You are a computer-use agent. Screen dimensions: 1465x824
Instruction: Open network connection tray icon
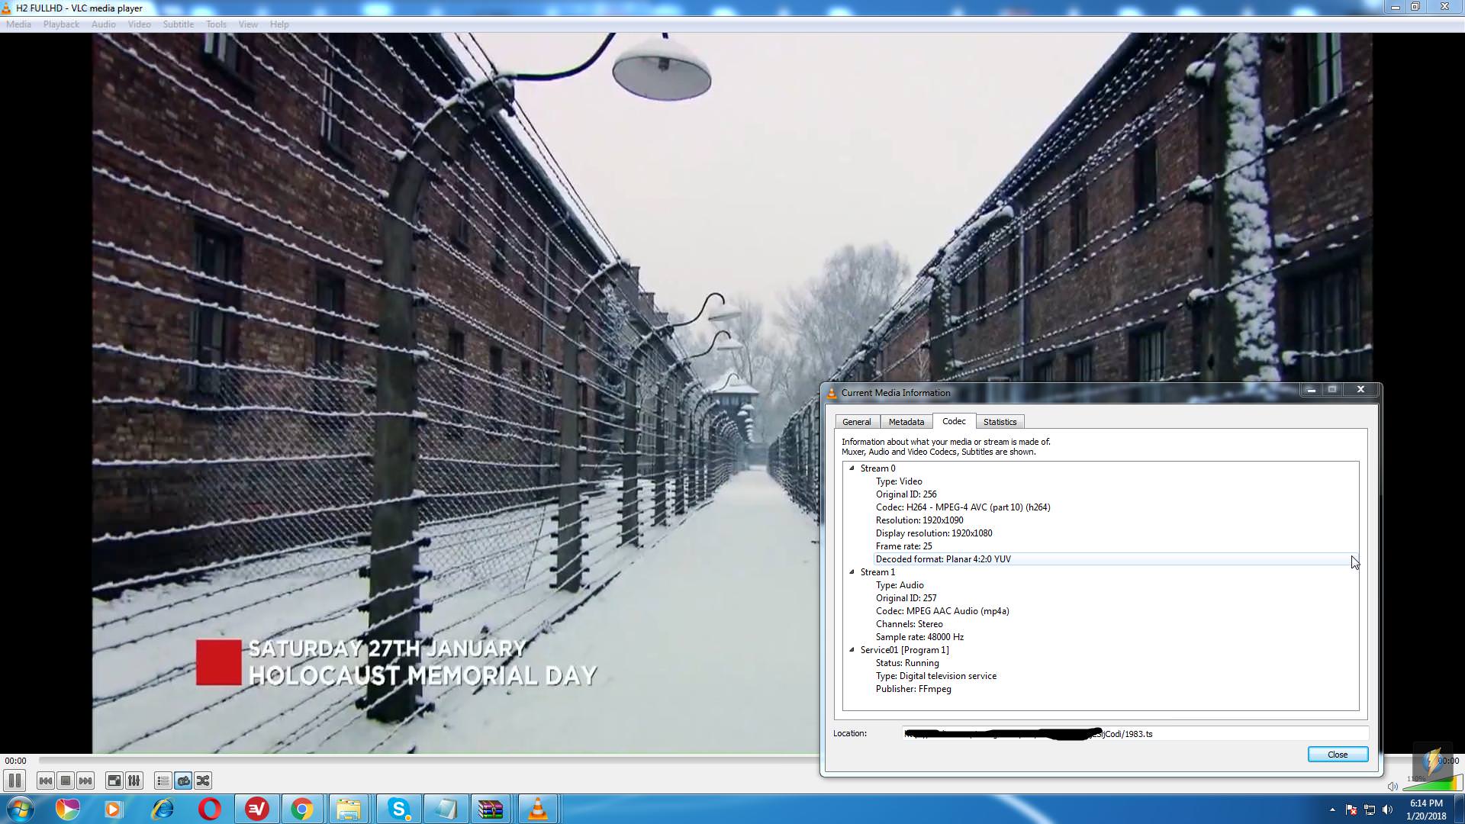click(x=1369, y=810)
